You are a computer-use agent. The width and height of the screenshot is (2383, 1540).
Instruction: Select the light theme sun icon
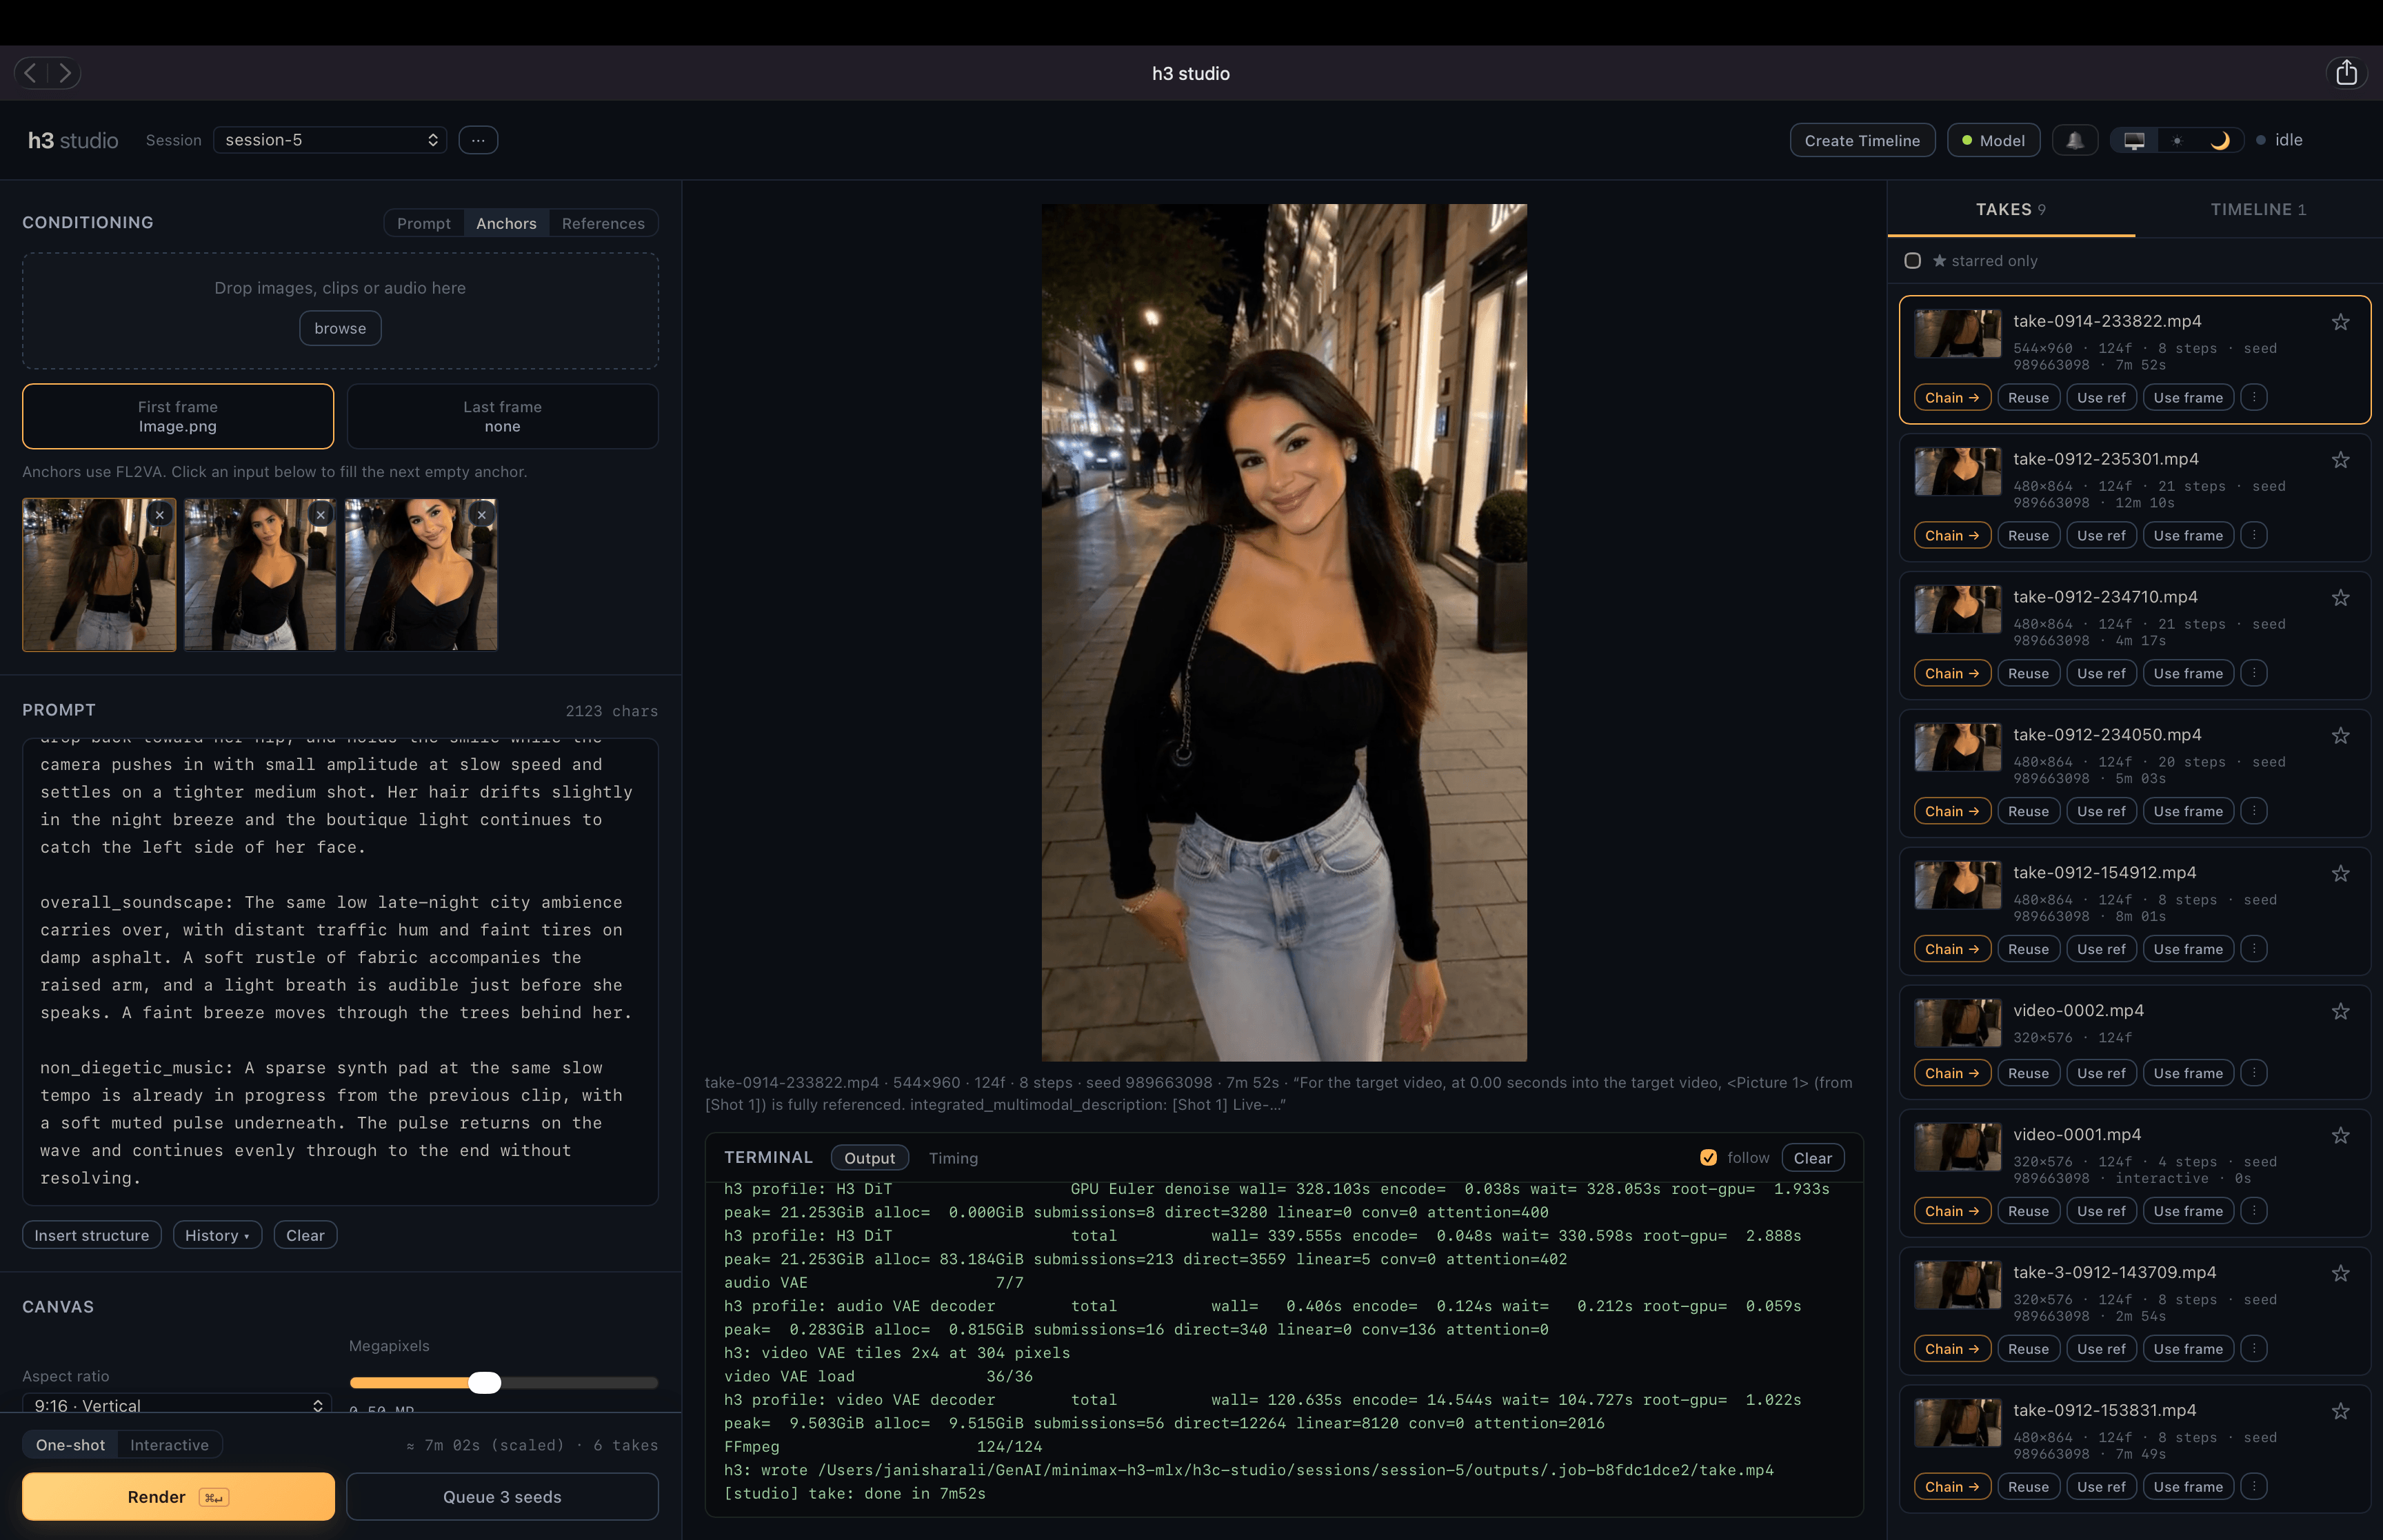click(x=2177, y=140)
